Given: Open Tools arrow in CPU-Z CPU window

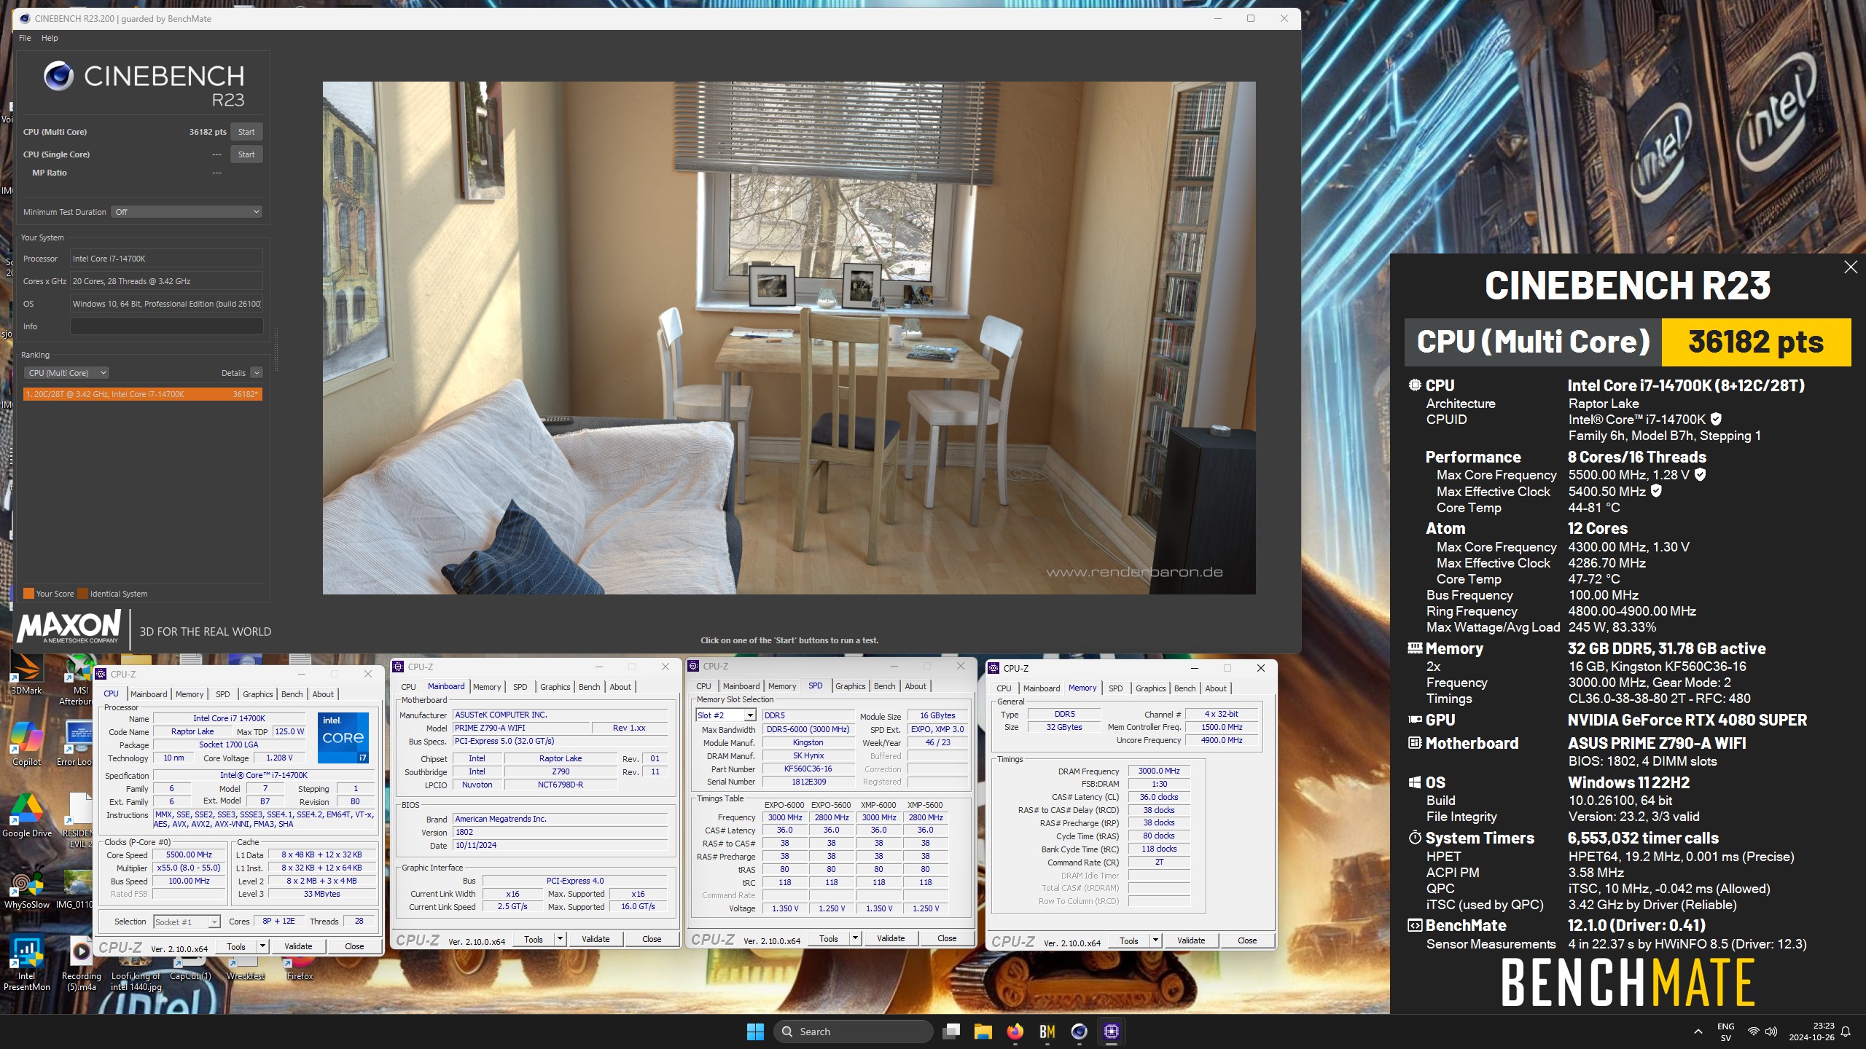Looking at the screenshot, I should click(x=262, y=946).
